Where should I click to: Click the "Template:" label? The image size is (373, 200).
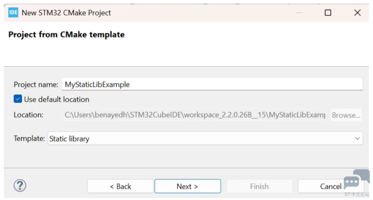[x=29, y=138]
